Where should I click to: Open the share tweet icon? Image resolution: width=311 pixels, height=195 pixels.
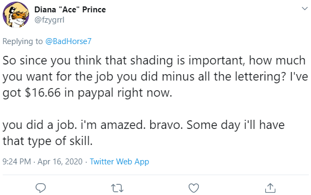(270, 188)
